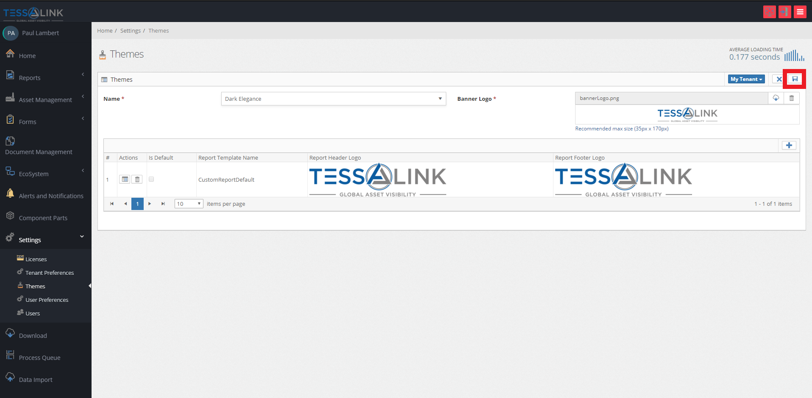Expand the Reports sidebar menu
This screenshot has width=812, height=398.
click(x=45, y=77)
